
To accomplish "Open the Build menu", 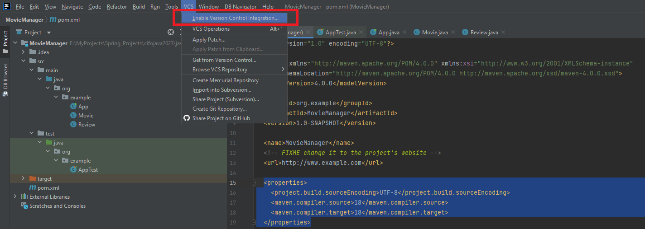I will click(139, 7).
